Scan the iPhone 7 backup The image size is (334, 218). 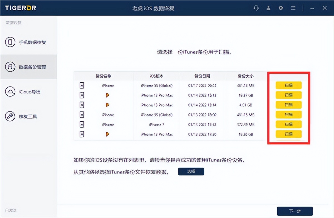(x=288, y=124)
